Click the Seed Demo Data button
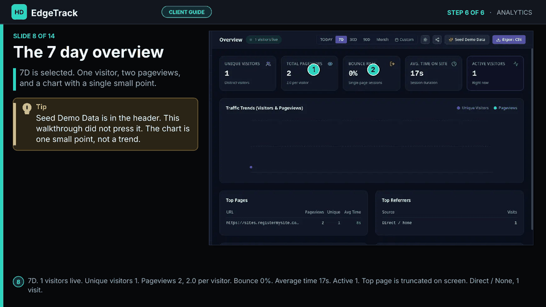Viewport: 546px width, 307px height. point(466,40)
